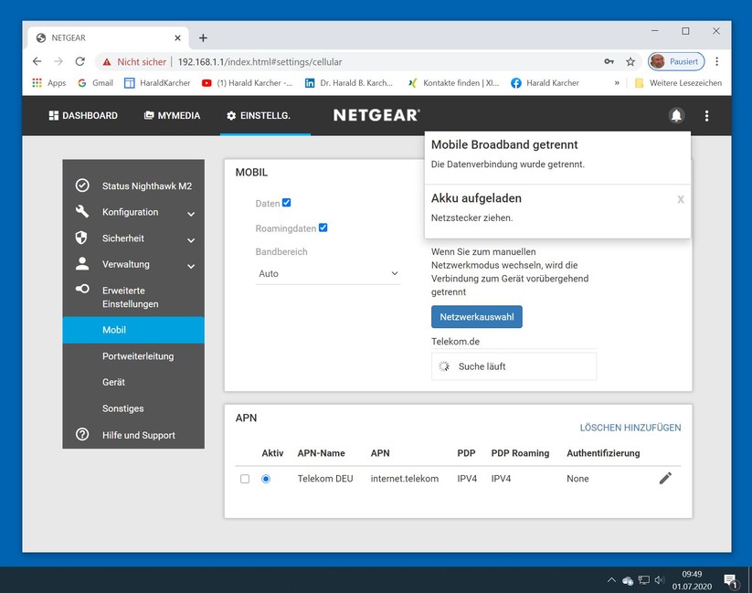This screenshot has width=752, height=593.
Task: Click the saved passwords key icon
Action: (609, 61)
